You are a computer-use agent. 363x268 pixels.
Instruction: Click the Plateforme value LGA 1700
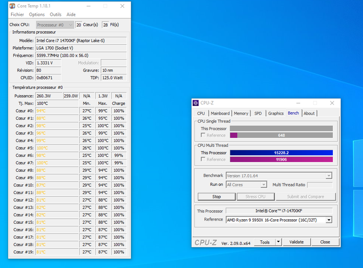(x=81, y=48)
